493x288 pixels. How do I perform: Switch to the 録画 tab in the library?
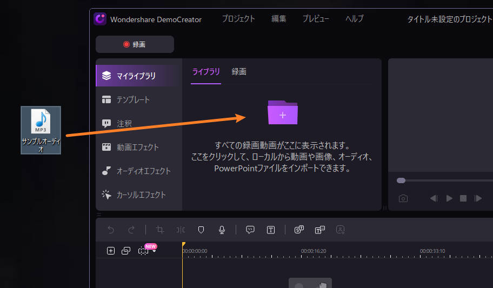pyautogui.click(x=239, y=72)
